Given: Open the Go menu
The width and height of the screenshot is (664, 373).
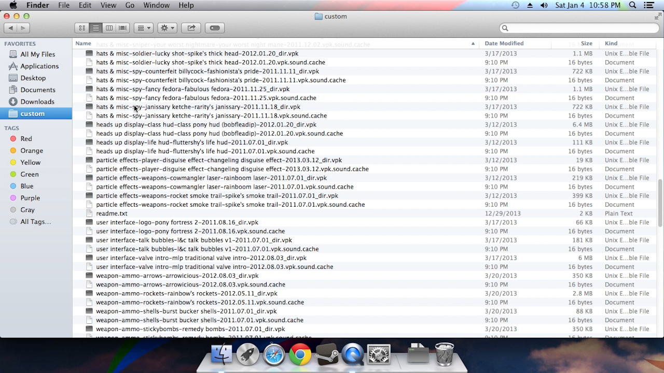Looking at the screenshot, I should [x=130, y=5].
